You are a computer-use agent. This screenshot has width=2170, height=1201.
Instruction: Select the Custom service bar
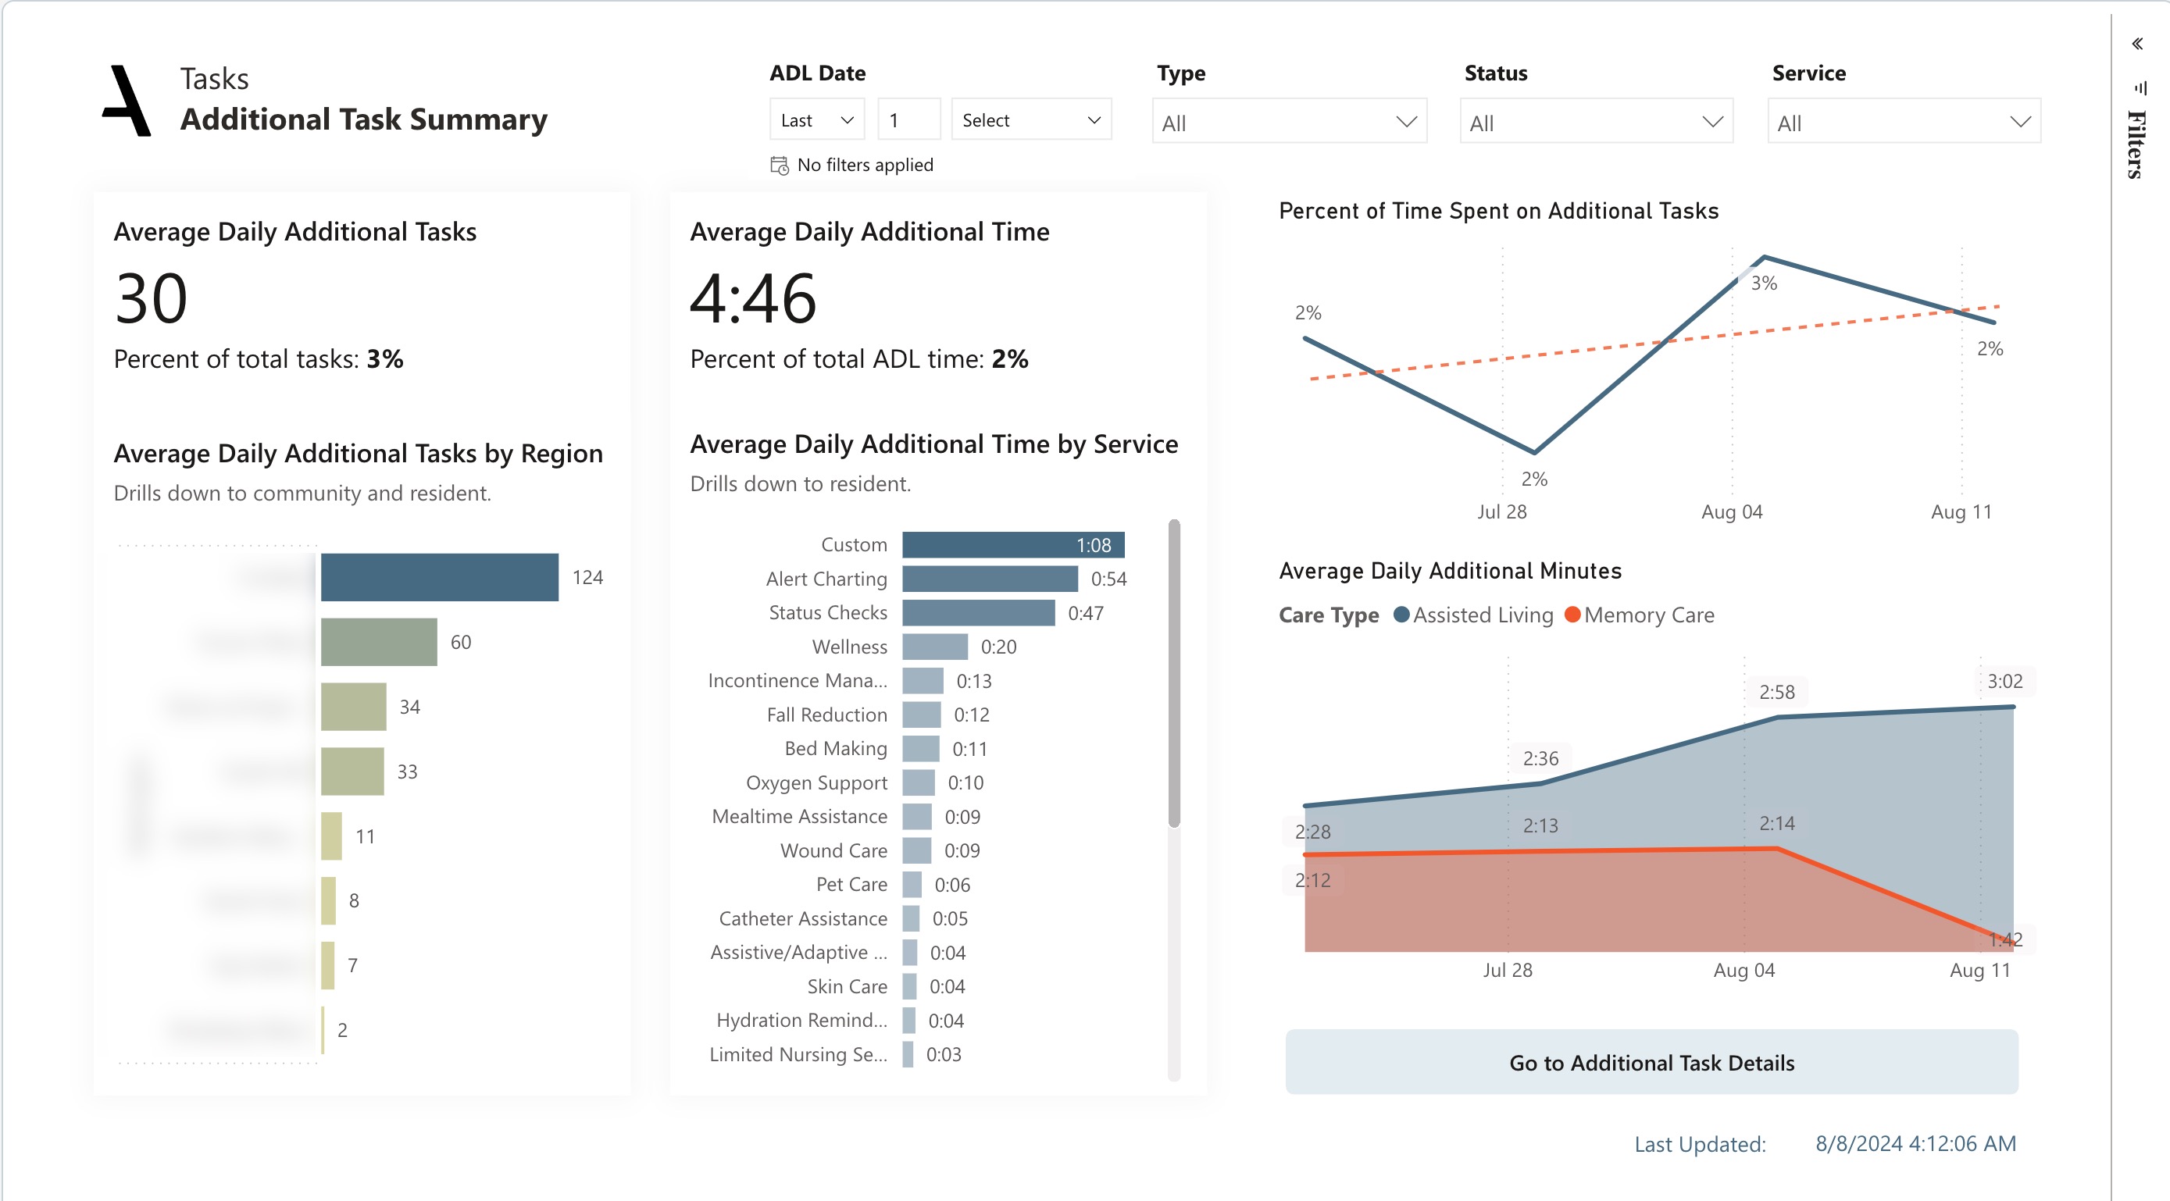coord(1012,545)
